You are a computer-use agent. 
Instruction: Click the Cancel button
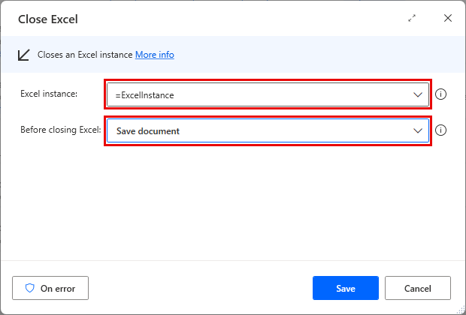pyautogui.click(x=418, y=288)
